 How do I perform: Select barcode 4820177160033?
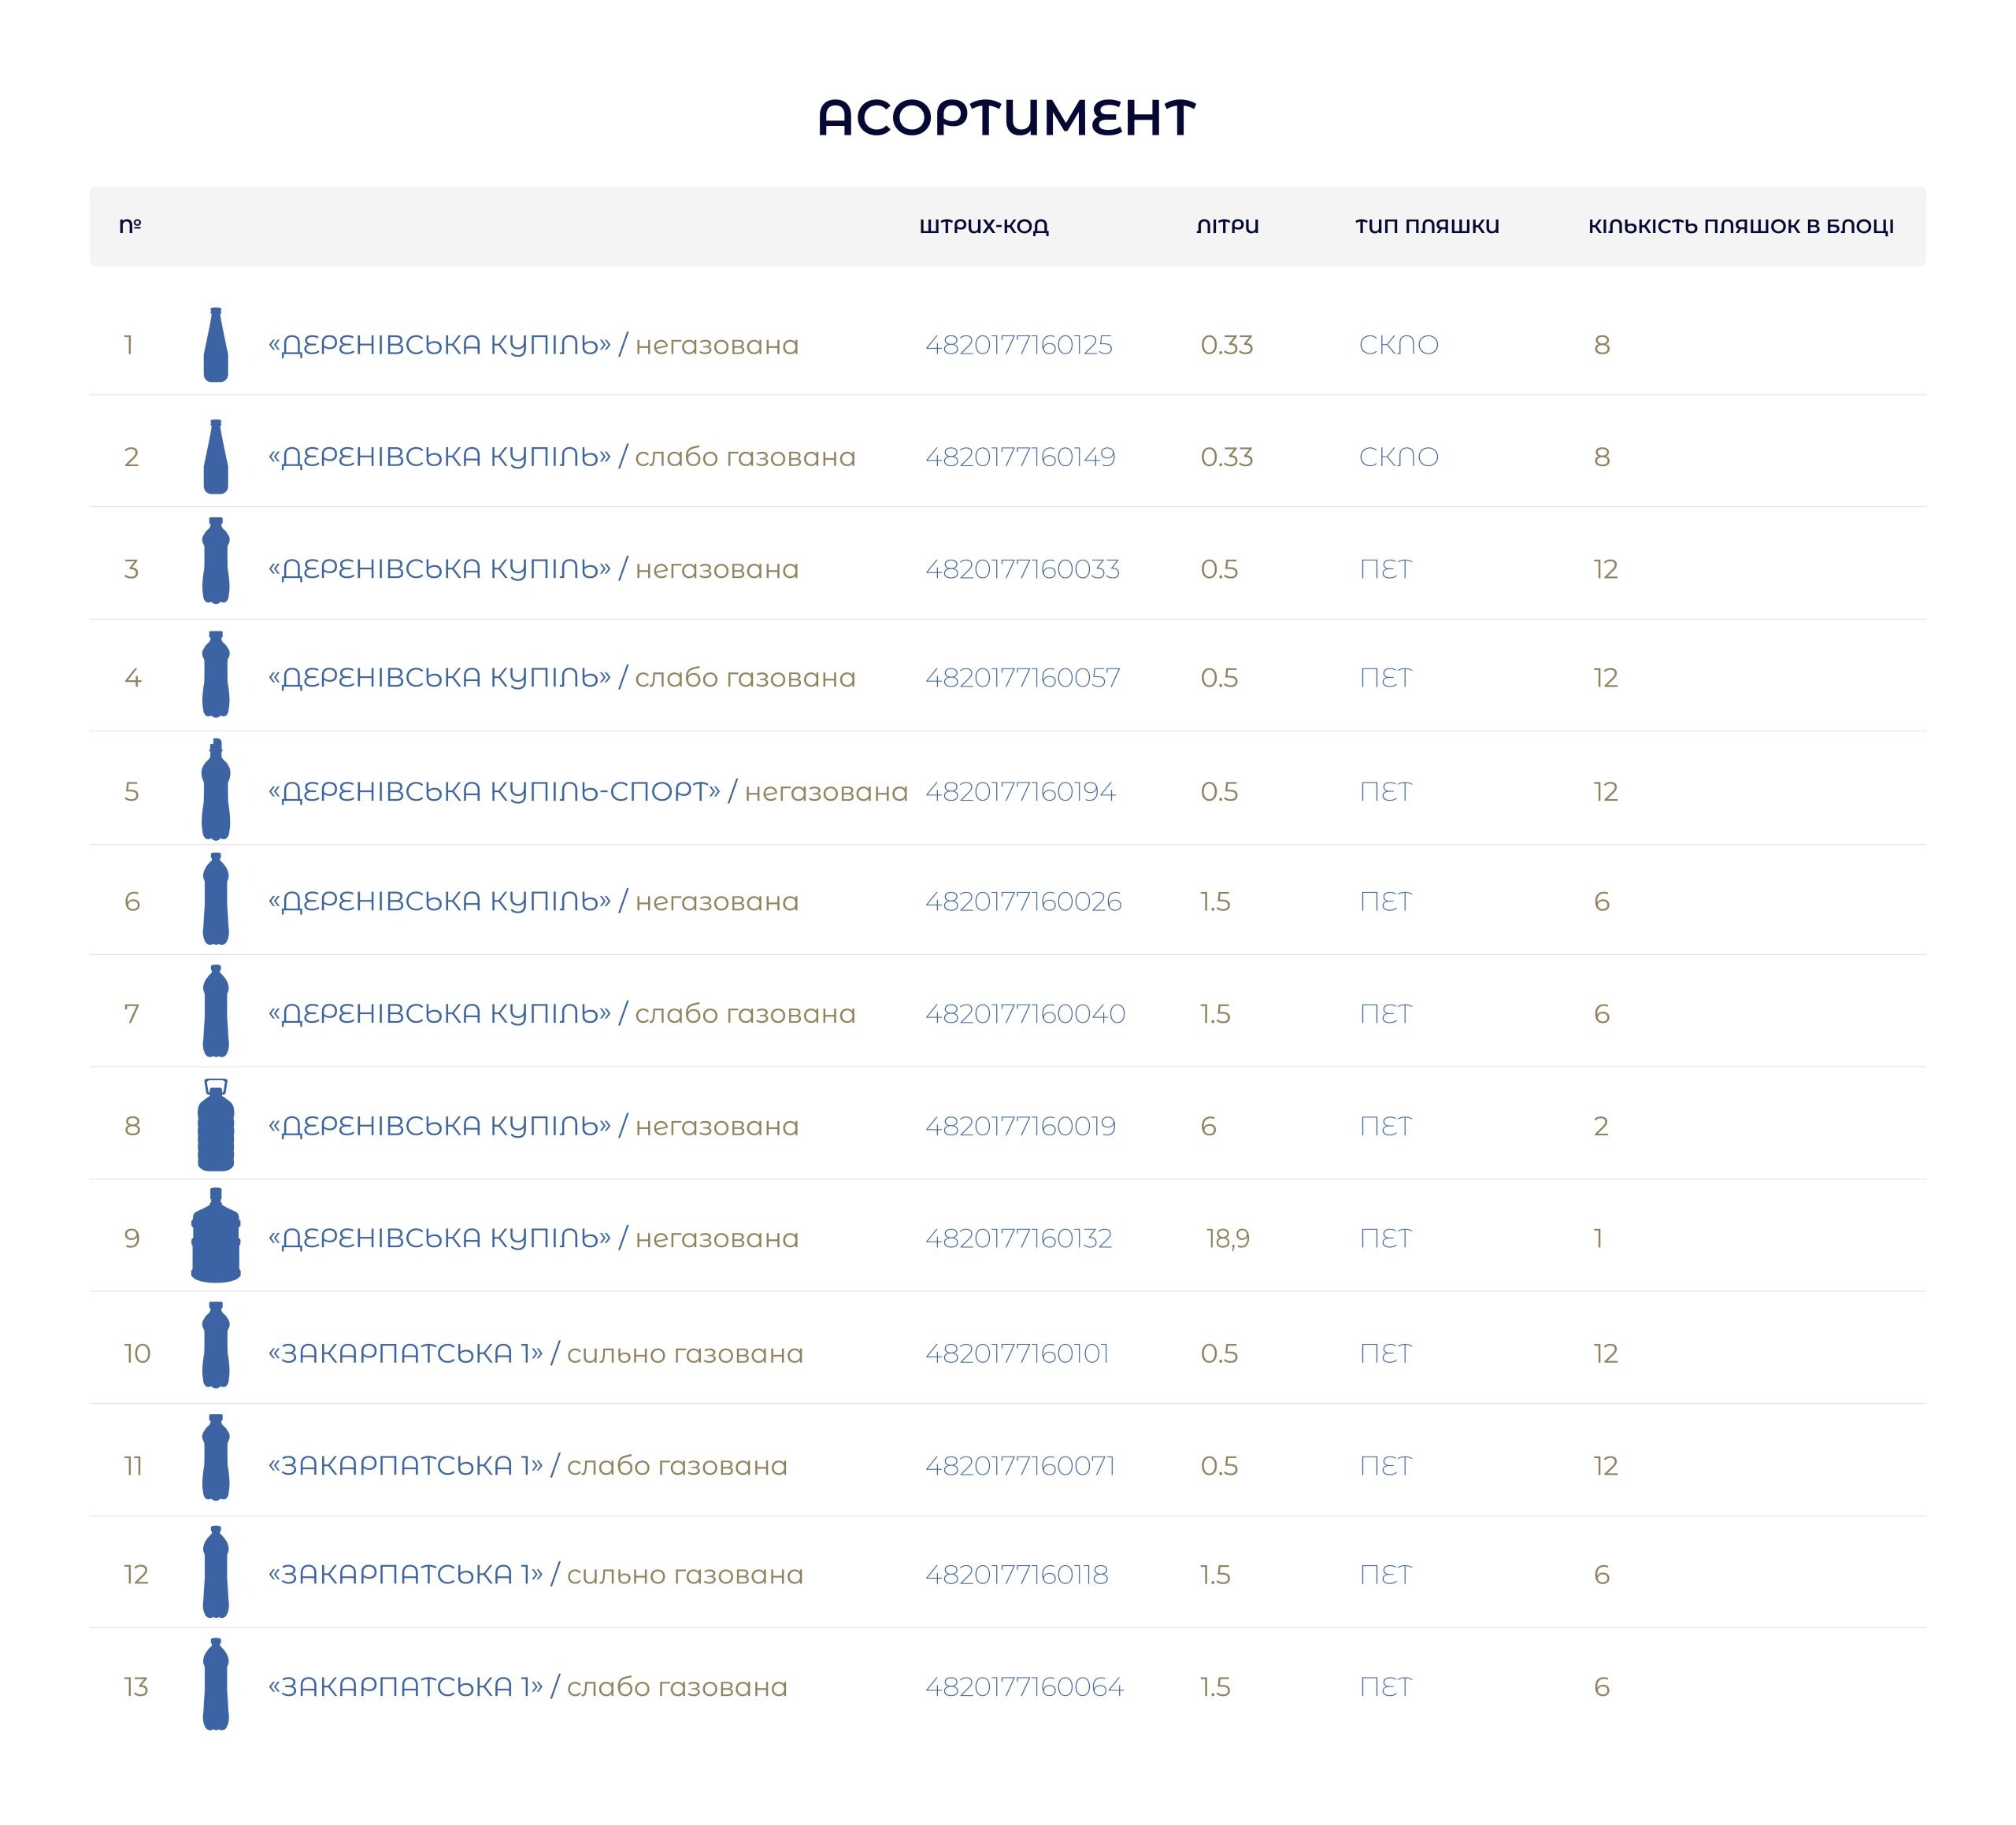point(1022,569)
